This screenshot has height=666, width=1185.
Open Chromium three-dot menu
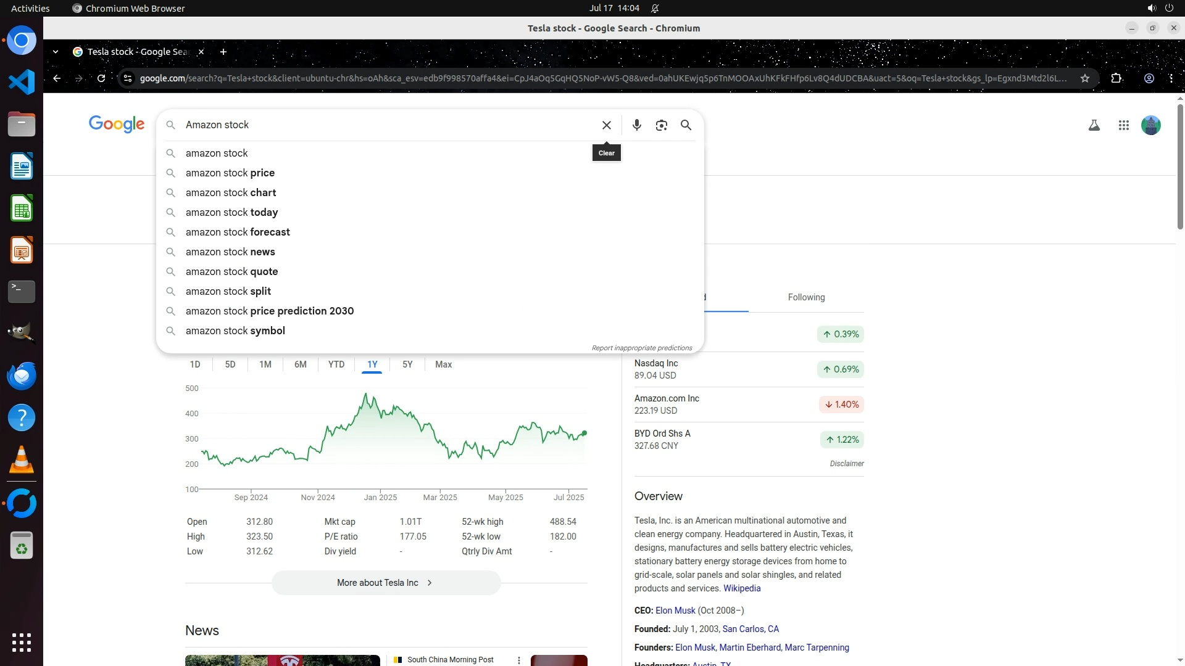pos(1171,78)
